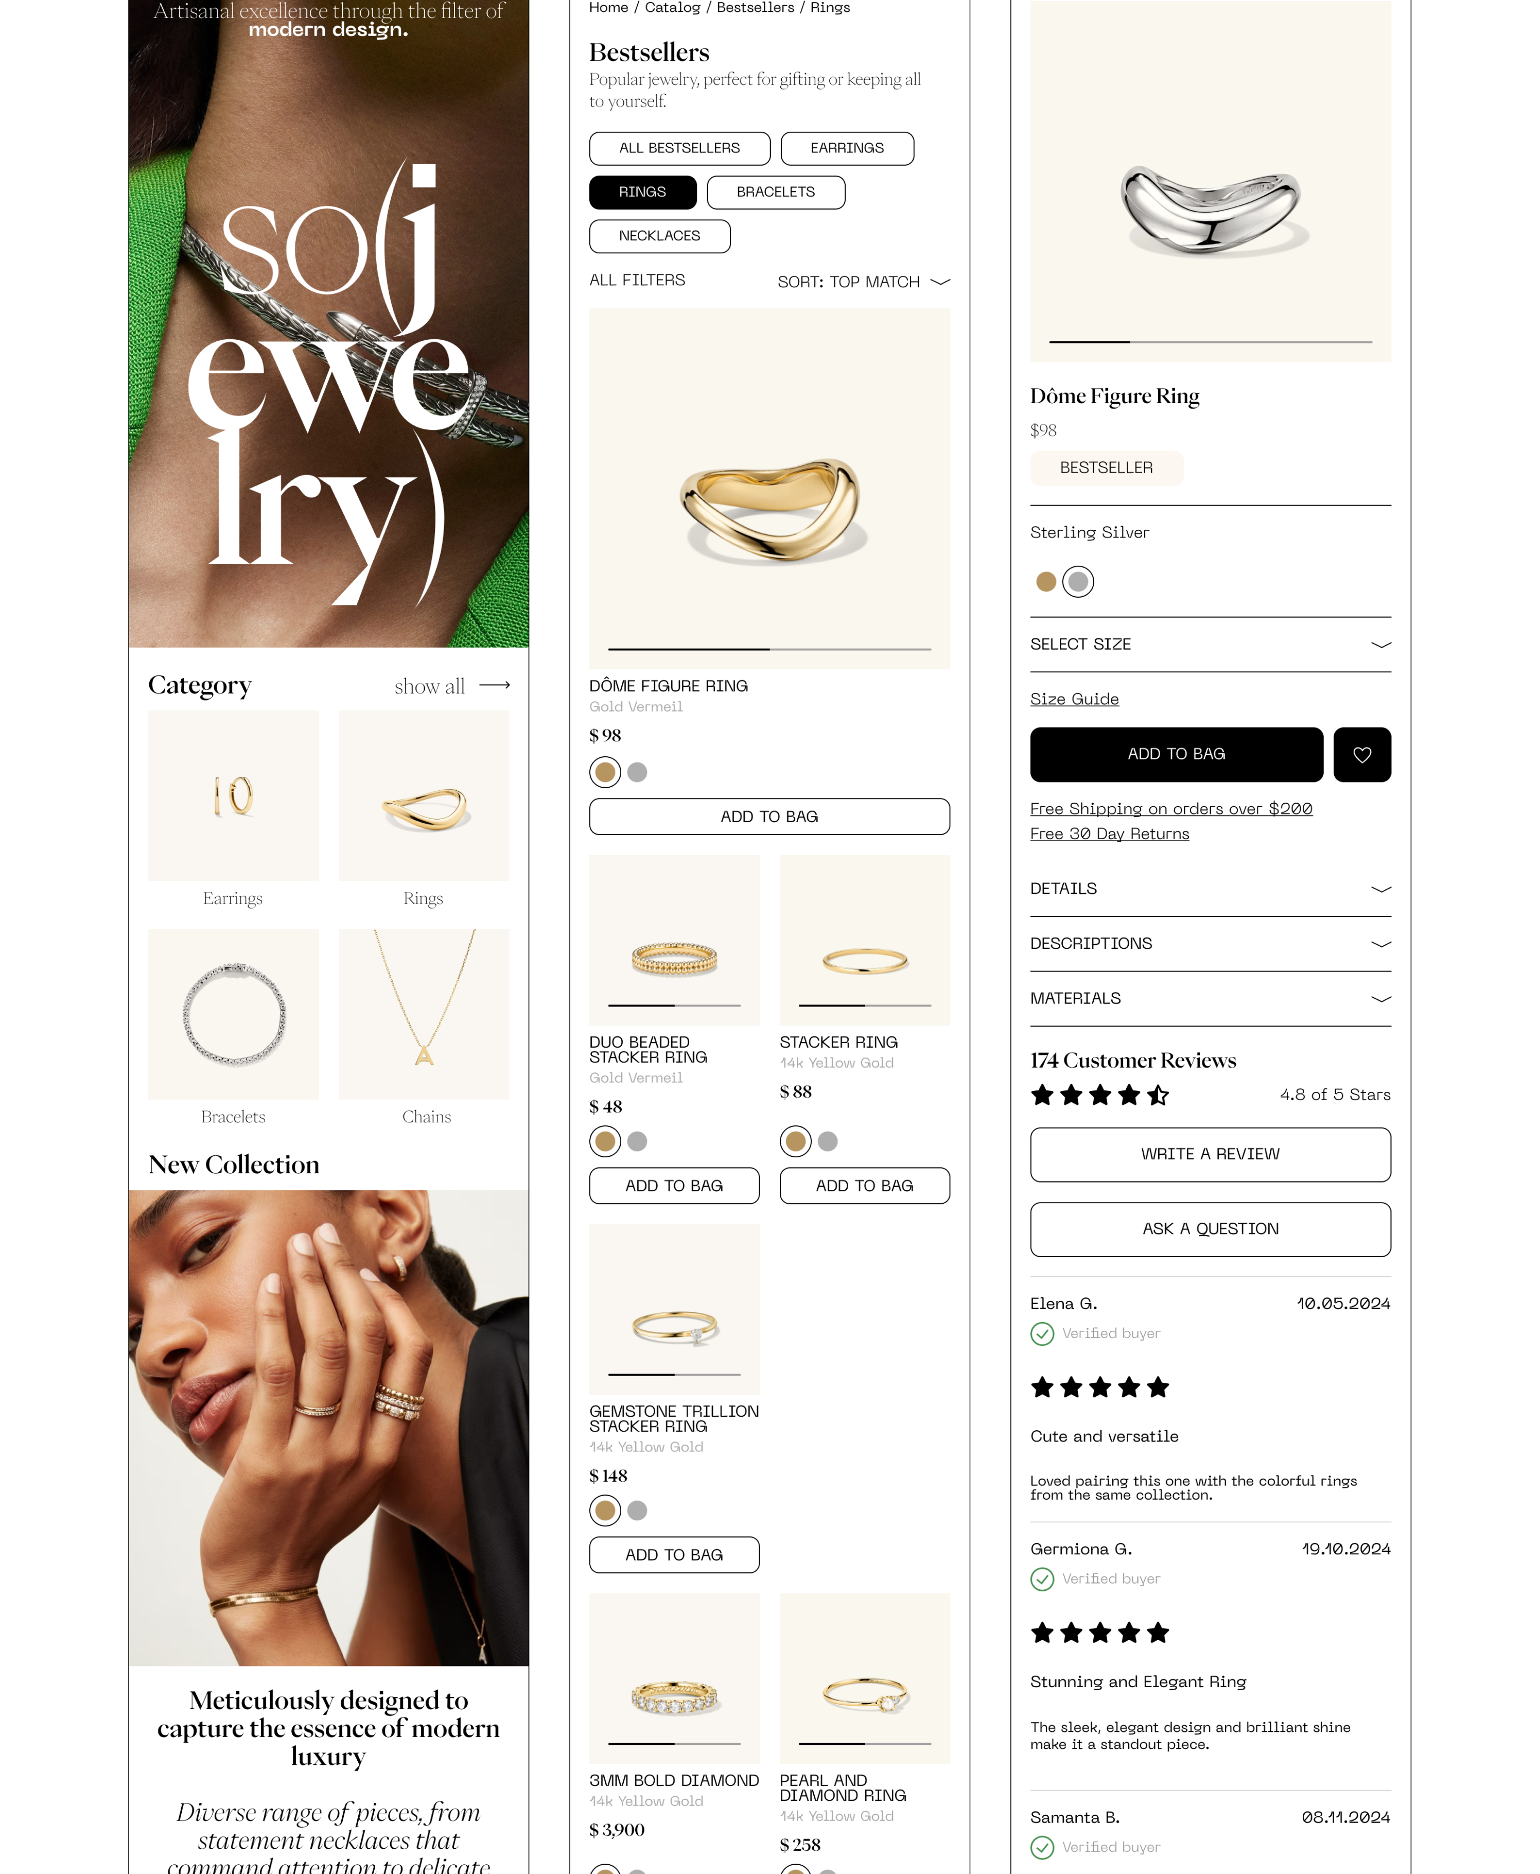Switch to the Earrings filter tab
This screenshot has width=1540, height=1874.
[x=847, y=148]
